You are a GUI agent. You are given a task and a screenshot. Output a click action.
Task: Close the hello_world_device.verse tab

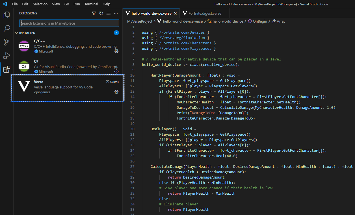tap(175, 13)
